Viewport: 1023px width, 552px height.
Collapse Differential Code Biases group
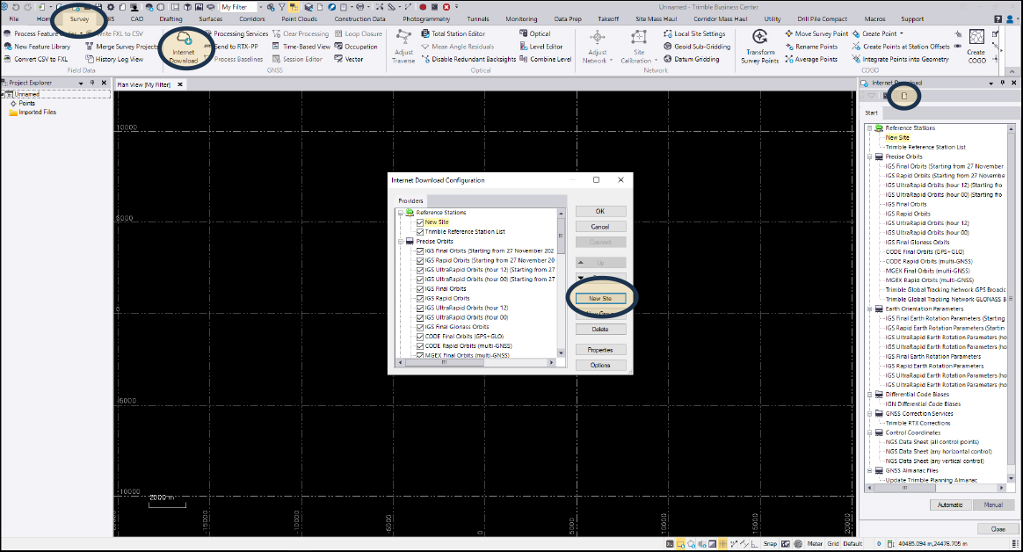point(870,395)
